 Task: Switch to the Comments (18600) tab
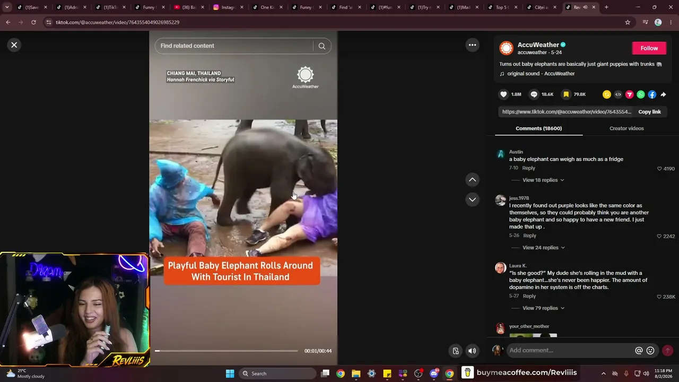pyautogui.click(x=538, y=128)
